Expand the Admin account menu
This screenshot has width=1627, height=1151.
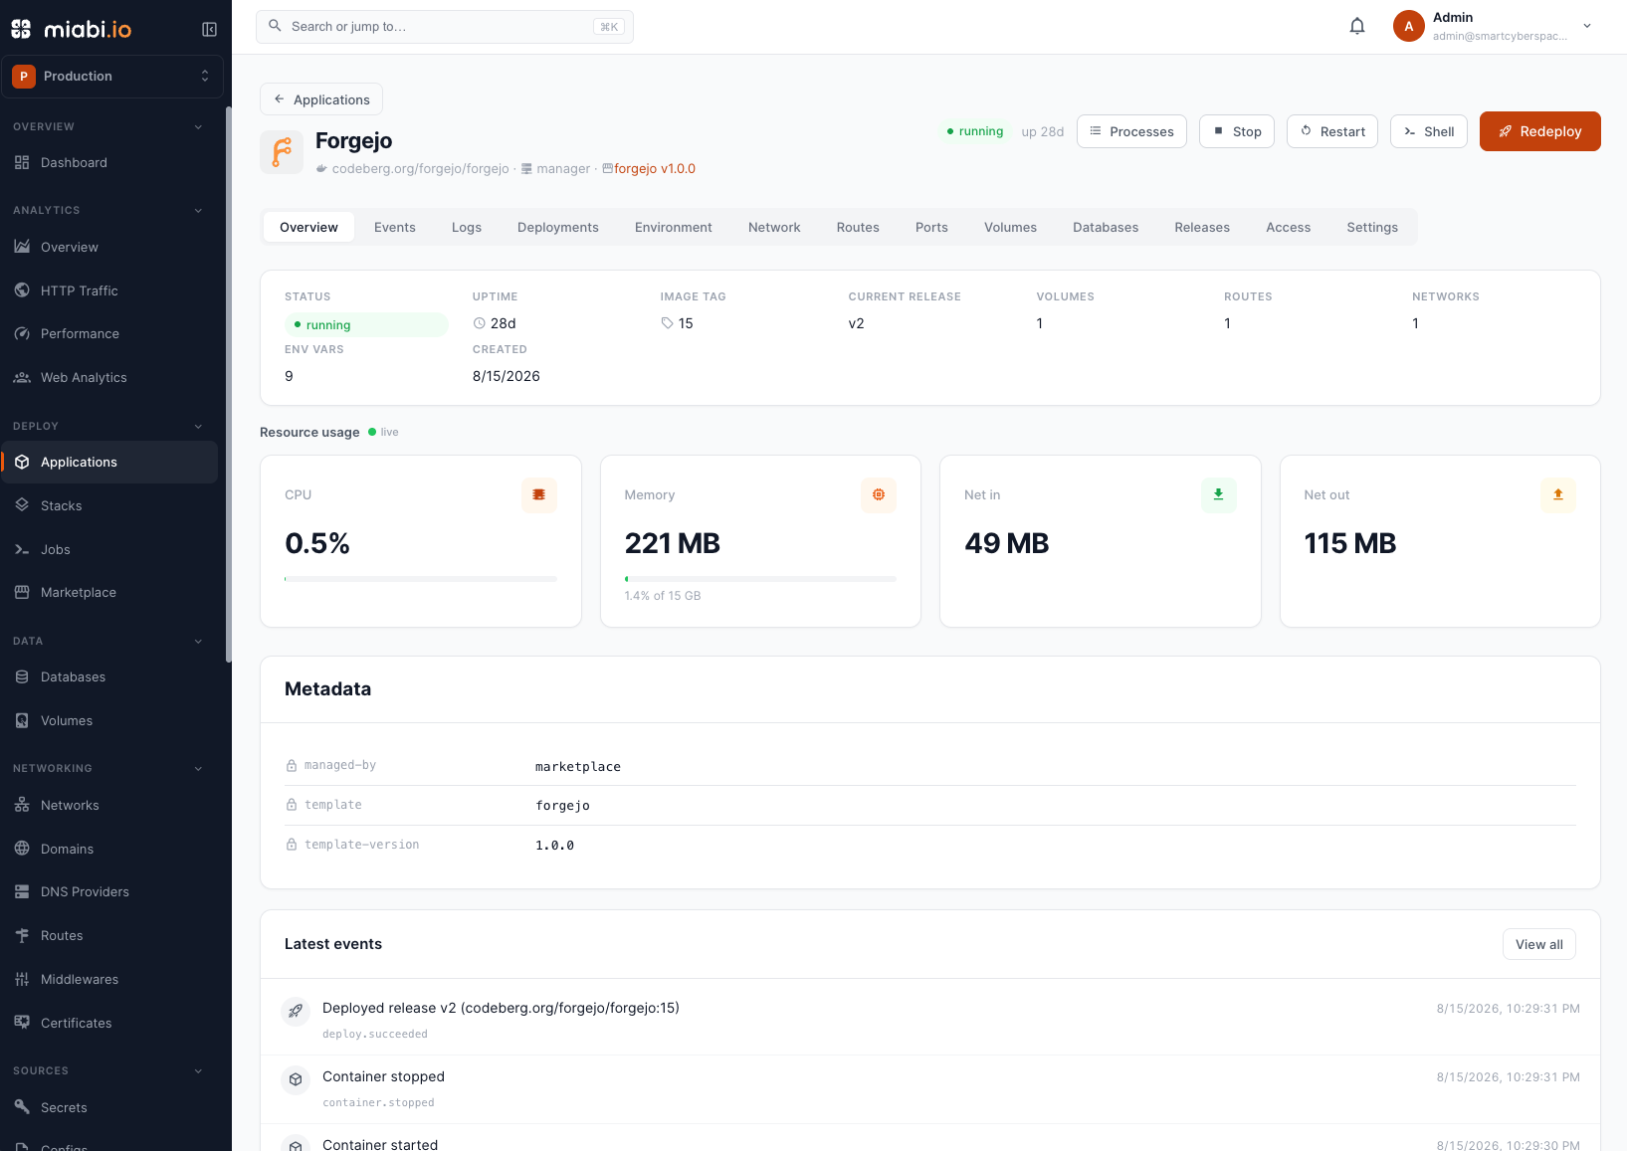[x=1496, y=27]
